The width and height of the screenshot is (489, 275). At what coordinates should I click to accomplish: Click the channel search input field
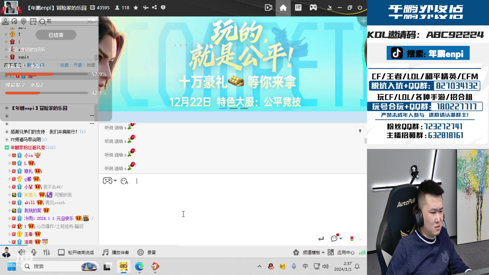pyautogui.click(x=68, y=22)
